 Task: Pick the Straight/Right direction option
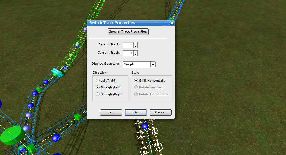click(98, 94)
